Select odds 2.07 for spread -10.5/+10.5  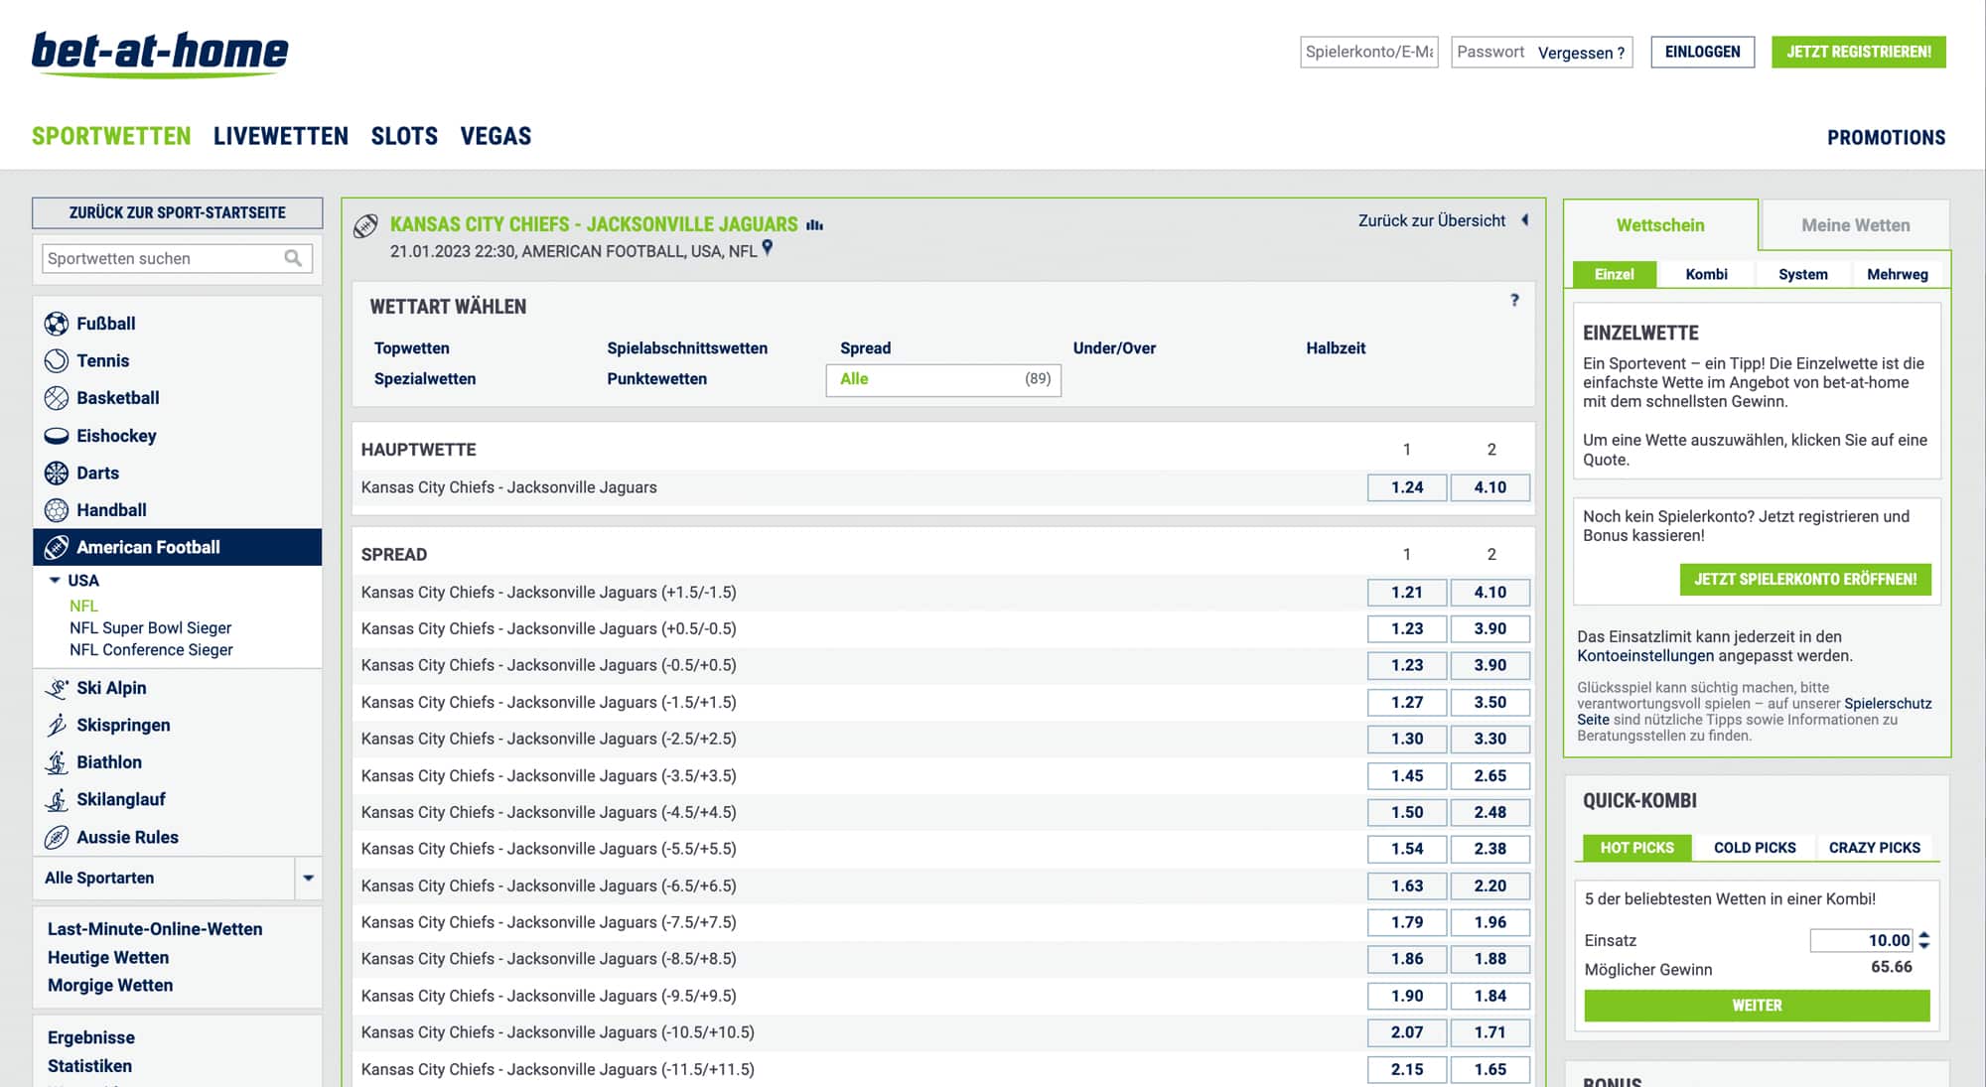pyautogui.click(x=1406, y=1032)
